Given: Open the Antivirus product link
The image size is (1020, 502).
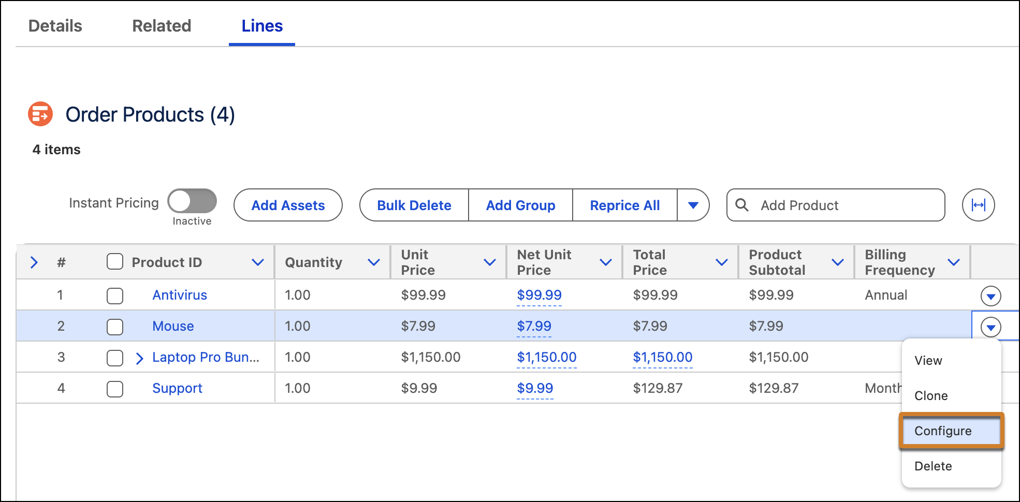Looking at the screenshot, I should point(180,295).
